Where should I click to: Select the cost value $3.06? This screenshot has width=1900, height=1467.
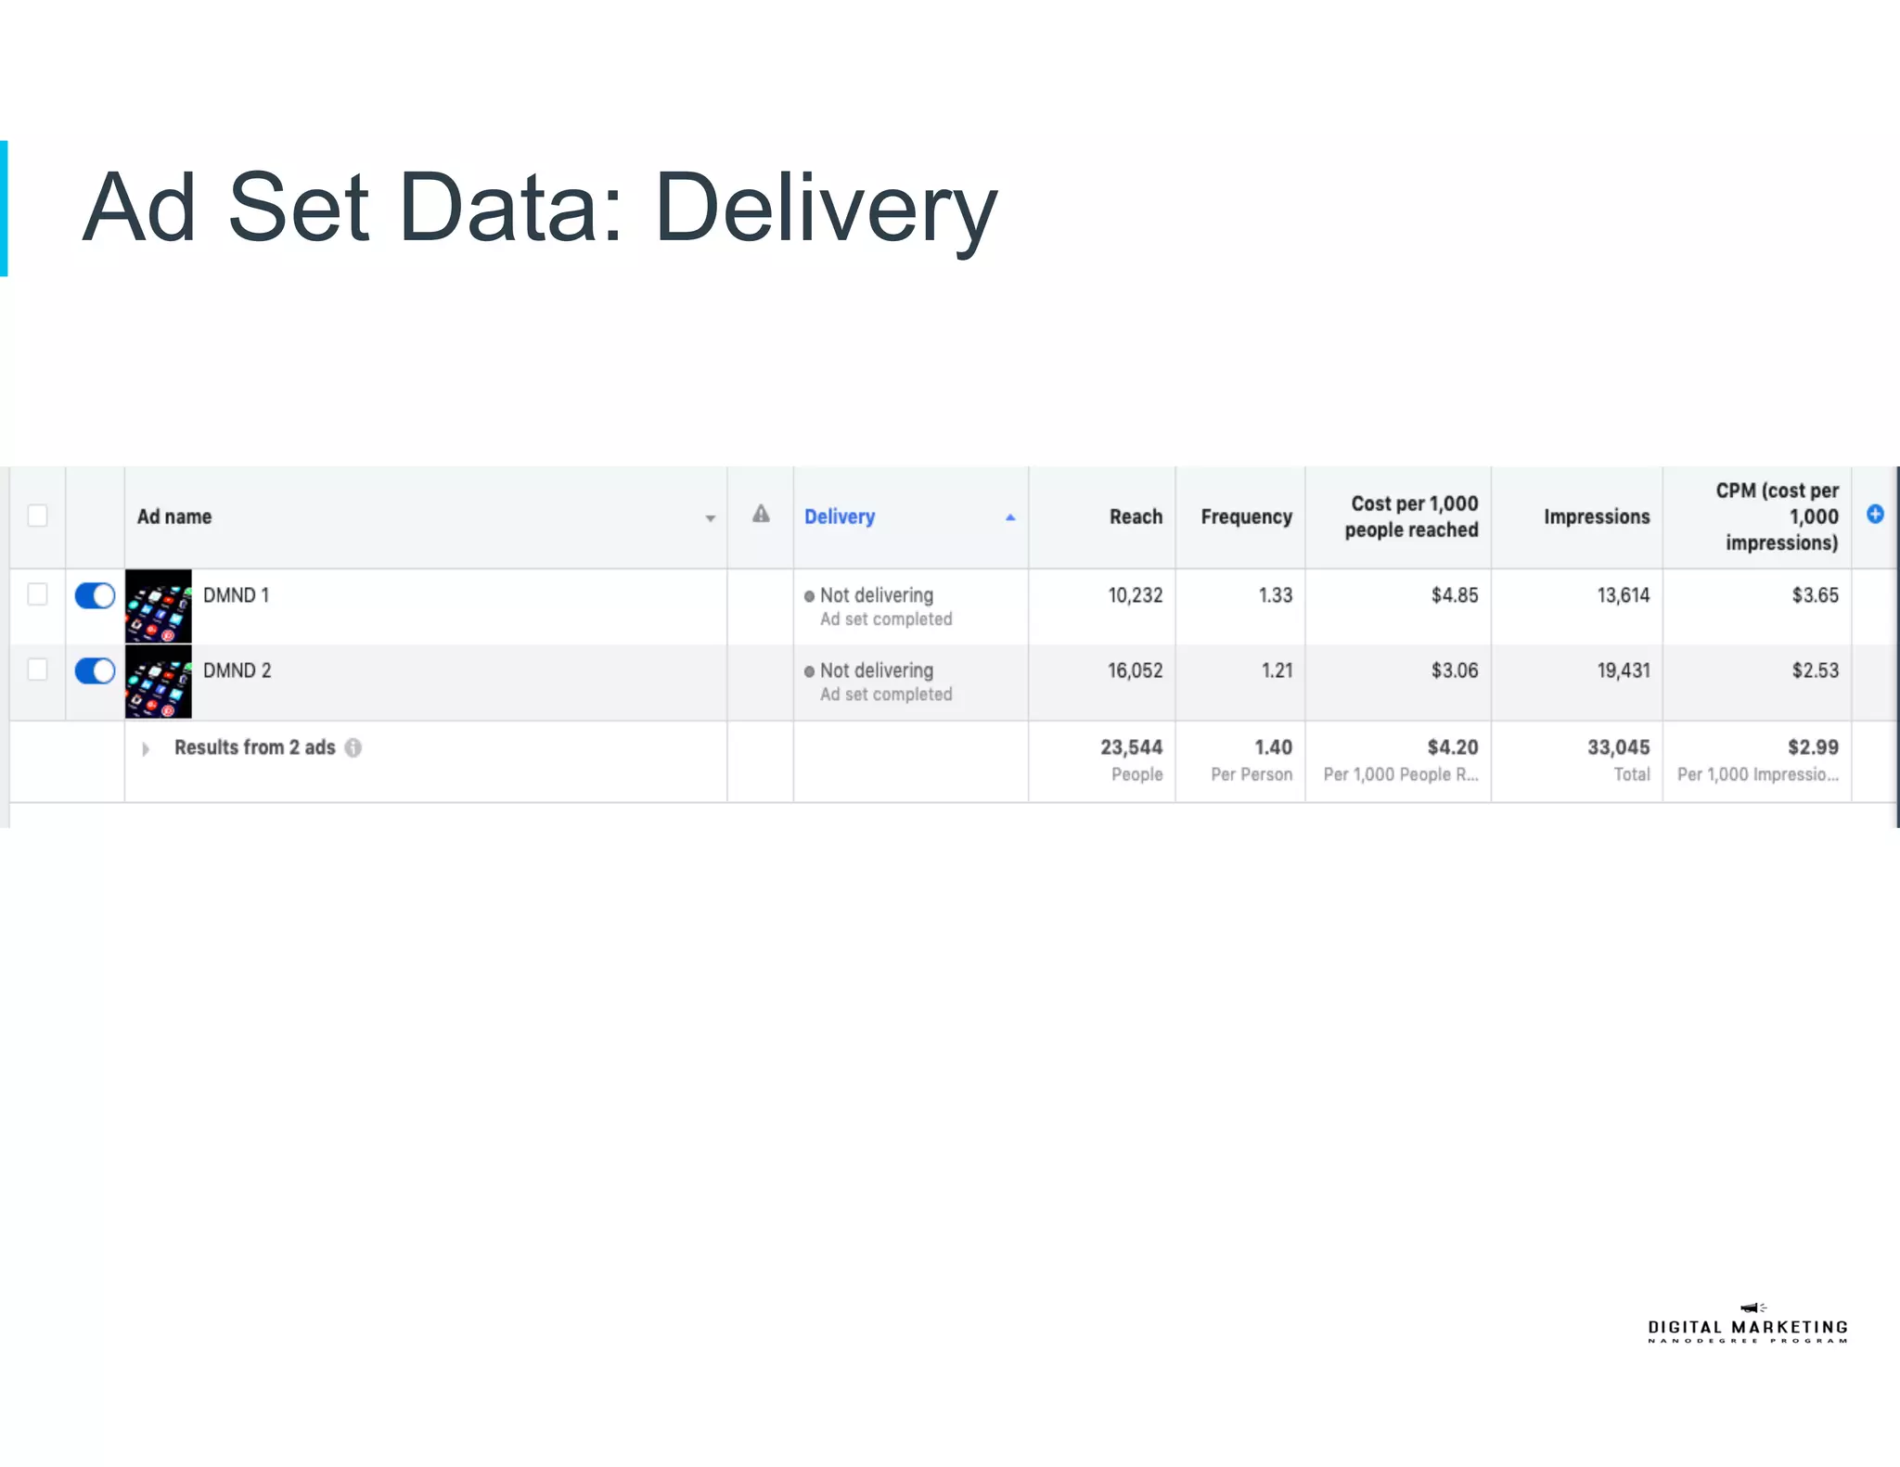pyautogui.click(x=1455, y=670)
